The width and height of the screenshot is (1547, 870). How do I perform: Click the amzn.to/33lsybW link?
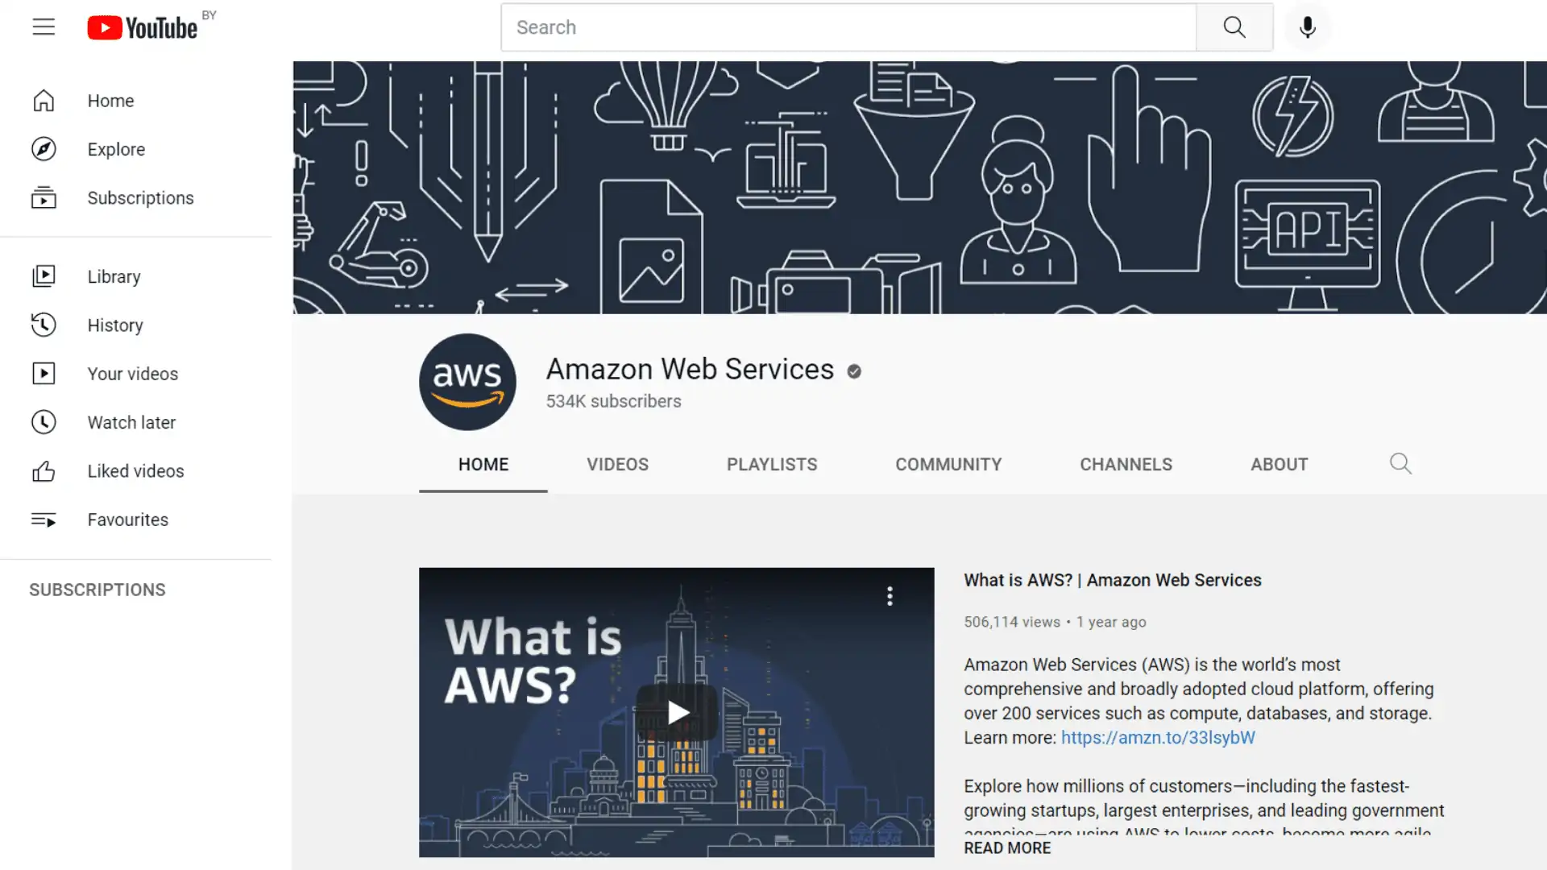[x=1158, y=737]
